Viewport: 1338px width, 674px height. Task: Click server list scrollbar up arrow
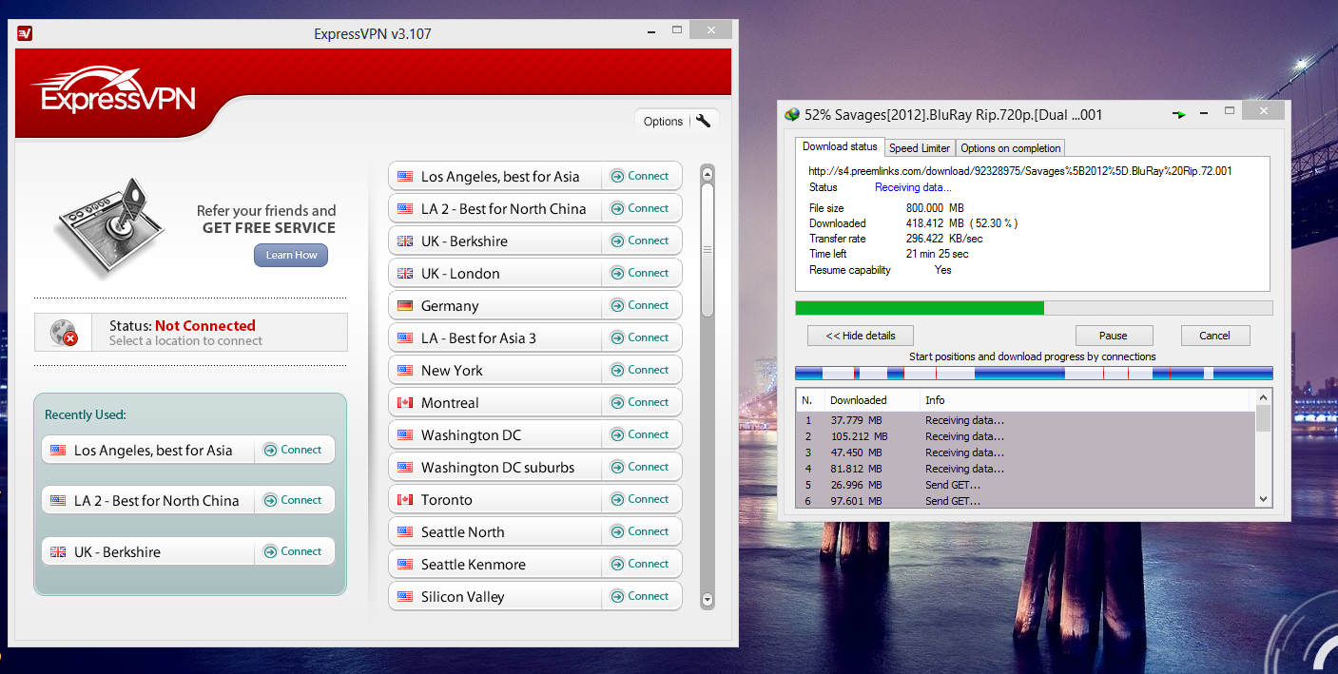[x=707, y=174]
